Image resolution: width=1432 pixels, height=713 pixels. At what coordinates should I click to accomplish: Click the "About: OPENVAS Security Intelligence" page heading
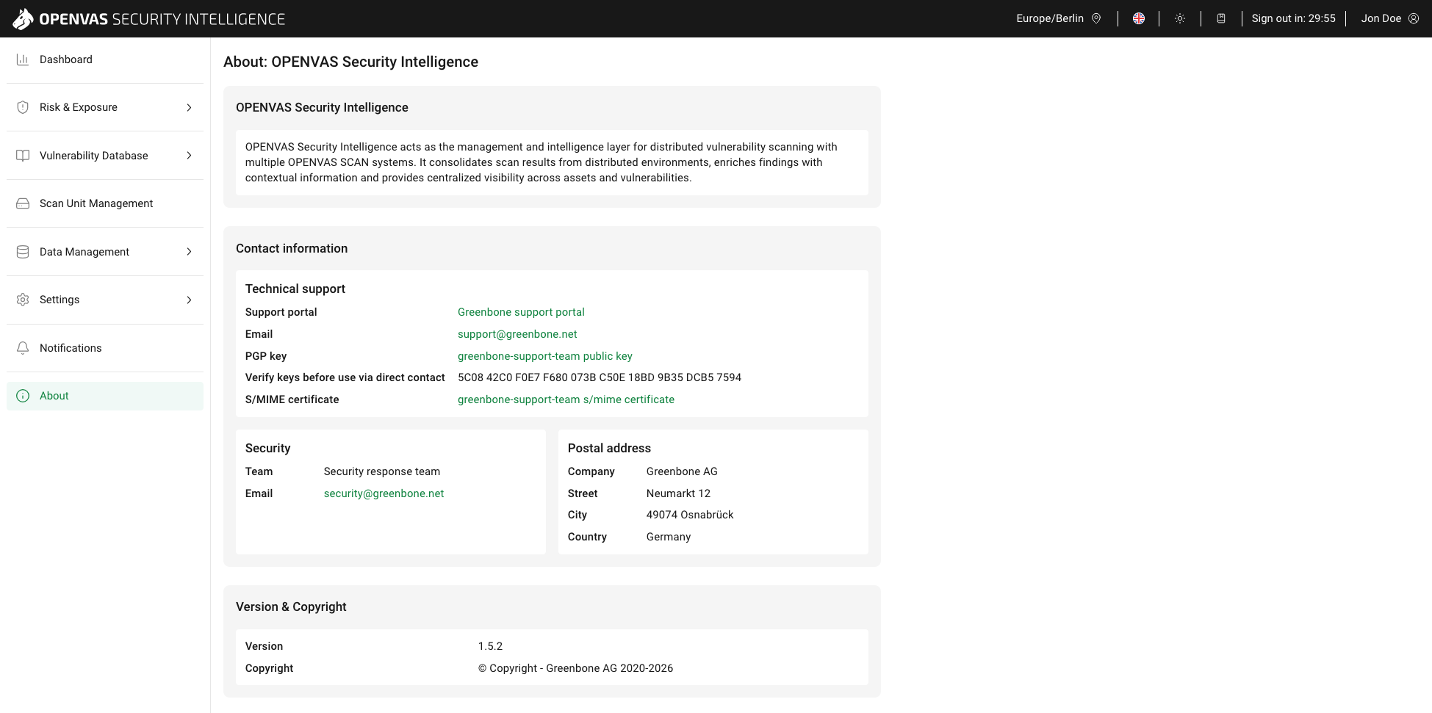click(x=350, y=62)
